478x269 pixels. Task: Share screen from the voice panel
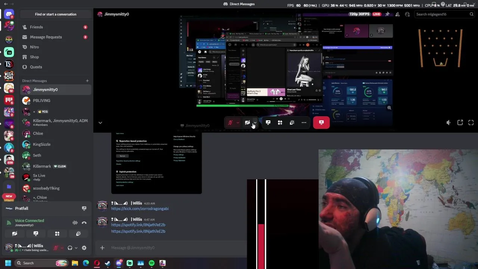pyautogui.click(x=36, y=234)
